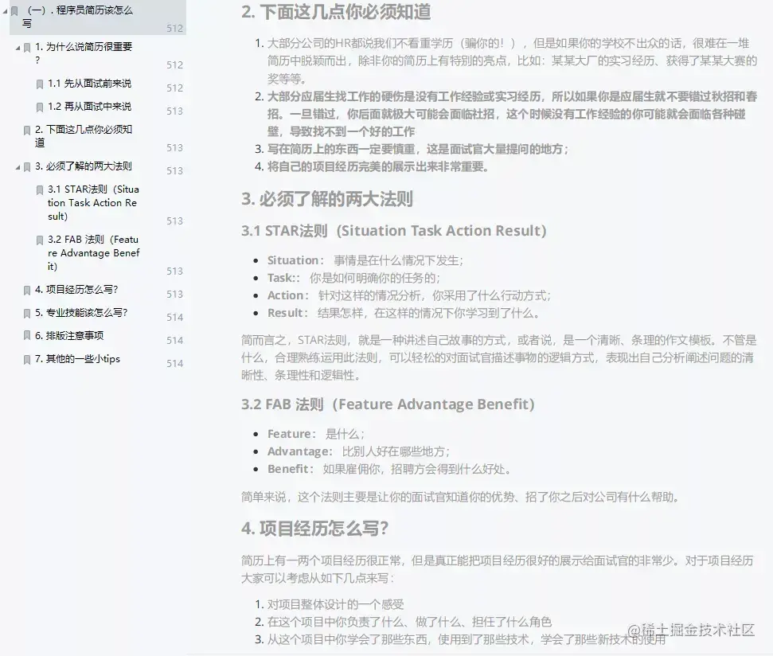This screenshot has width=773, height=656.
Task: Navigate to outline item 4. 项目经历怎么写?
Action: tap(76, 289)
